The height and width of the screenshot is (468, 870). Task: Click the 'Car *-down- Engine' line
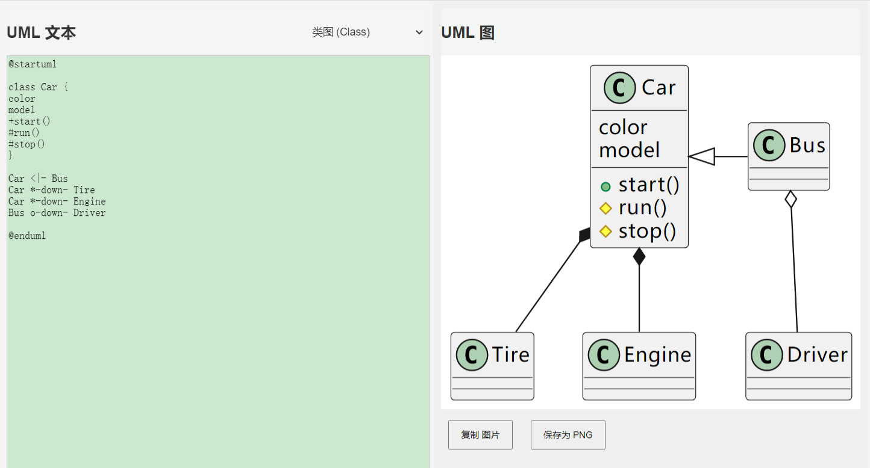tap(57, 202)
